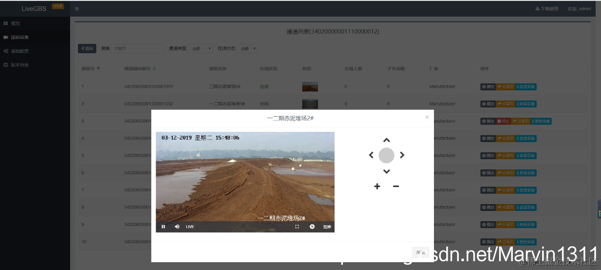Click the v1.0 version badge
This screenshot has width=601, height=270.
58,6
